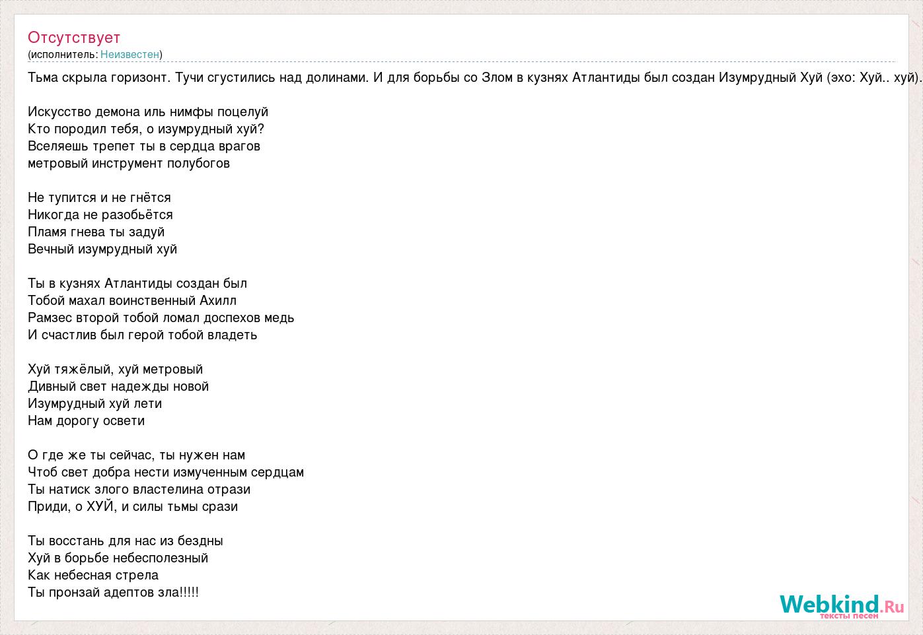The height and width of the screenshot is (635, 923).
Task: Select the line Никогда не разобьётся
Action: [x=100, y=215]
